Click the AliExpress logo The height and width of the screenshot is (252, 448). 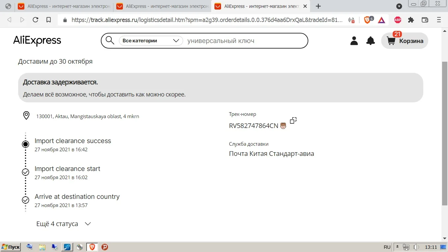click(37, 41)
